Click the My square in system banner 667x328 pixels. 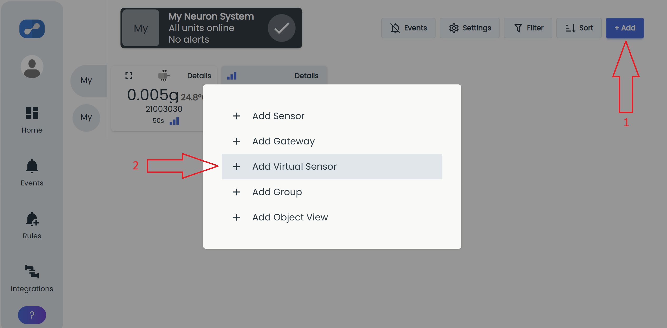141,28
